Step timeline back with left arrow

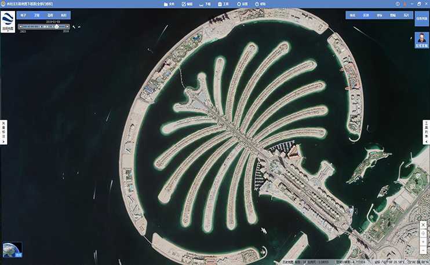21,27
